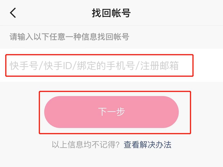Image resolution: width=223 pixels, height=167 pixels.
Task: Click the 请输入以下任意一种信息找回帐号 instruction text
Action: coord(69,37)
